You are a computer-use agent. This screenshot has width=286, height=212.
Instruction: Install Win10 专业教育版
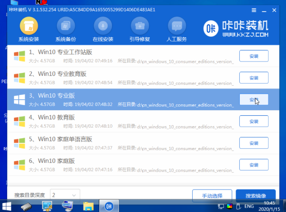[x=254, y=78]
